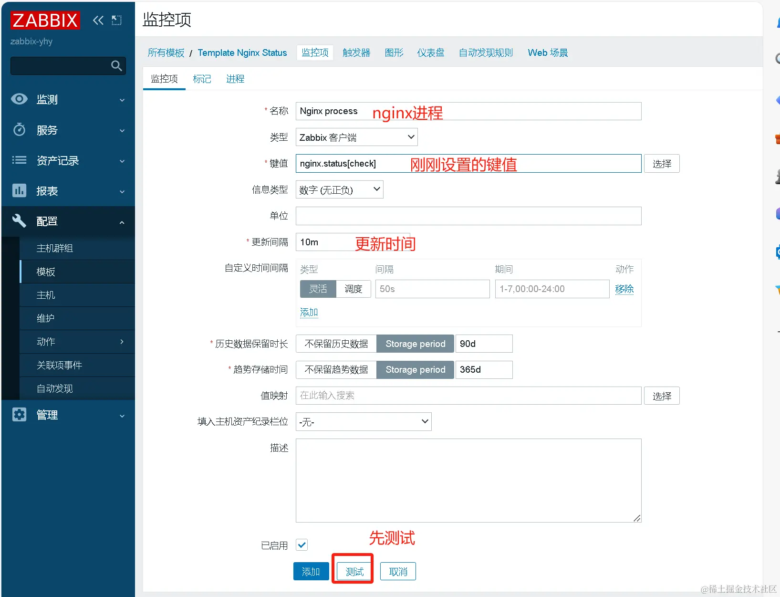Open the 图形 navigation link
780x597 pixels.
click(394, 52)
